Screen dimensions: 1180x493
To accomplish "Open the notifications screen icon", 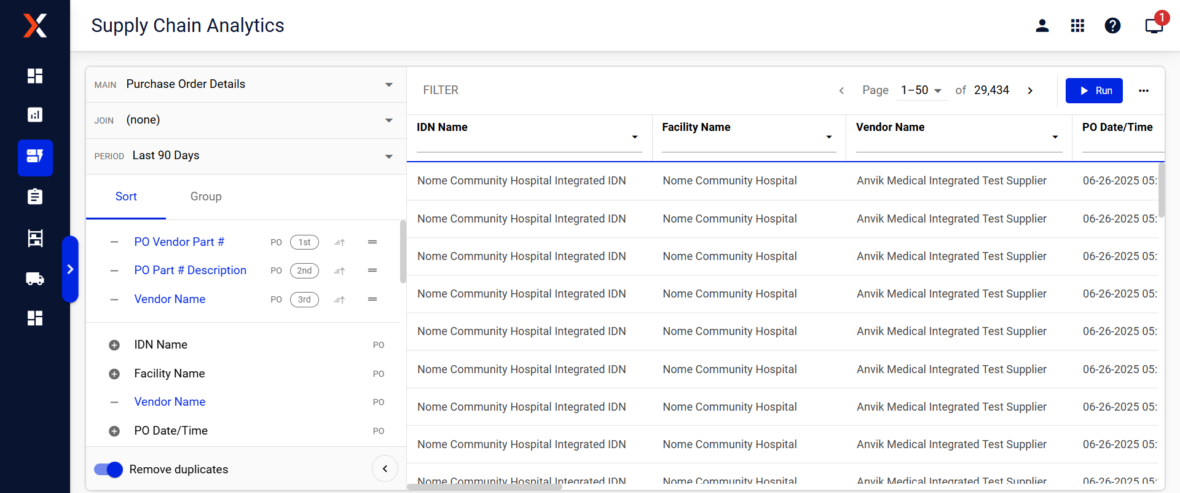I will (x=1153, y=25).
